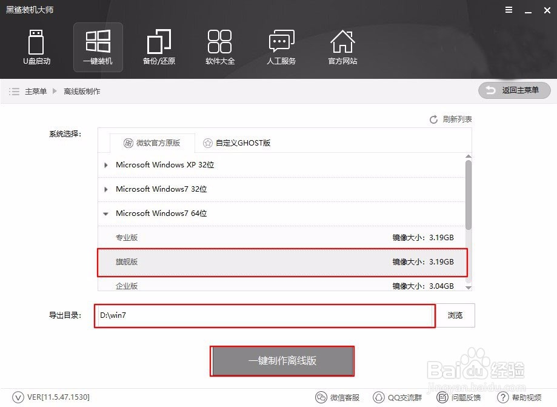
Task: Open the hamburger menu in title bar
Action: tap(509, 10)
